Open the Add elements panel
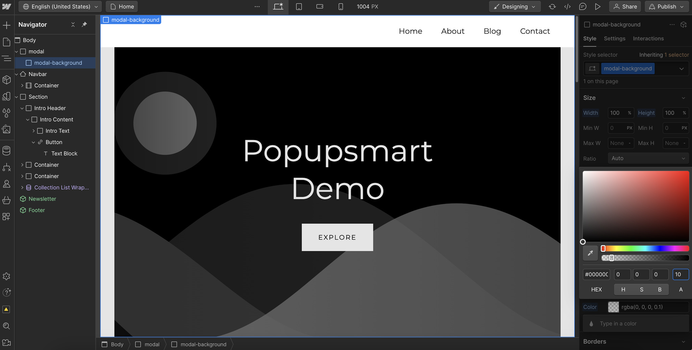Image resolution: width=692 pixels, height=350 pixels. [x=7, y=25]
